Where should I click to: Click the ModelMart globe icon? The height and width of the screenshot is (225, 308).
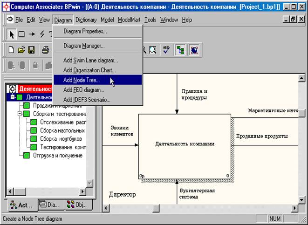pyautogui.click(x=194, y=50)
